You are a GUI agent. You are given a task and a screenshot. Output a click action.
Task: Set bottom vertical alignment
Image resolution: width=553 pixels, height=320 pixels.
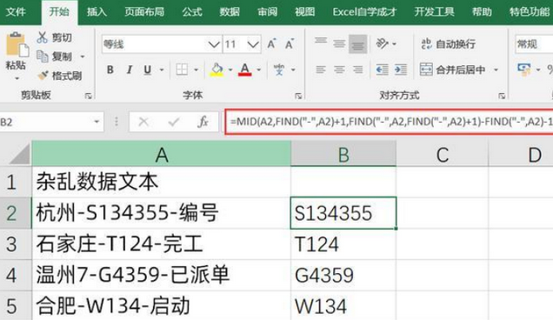358,43
